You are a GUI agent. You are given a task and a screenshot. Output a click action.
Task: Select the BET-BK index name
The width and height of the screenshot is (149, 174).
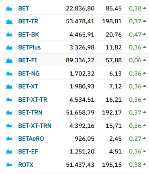coord(29,35)
